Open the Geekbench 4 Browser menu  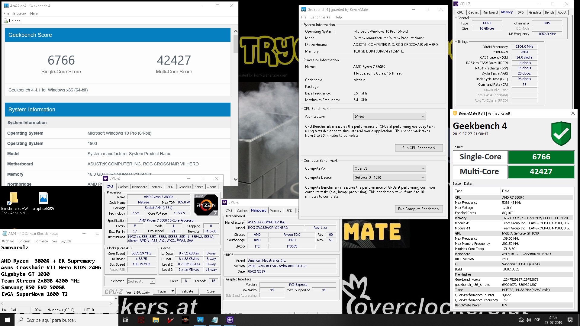20,14
